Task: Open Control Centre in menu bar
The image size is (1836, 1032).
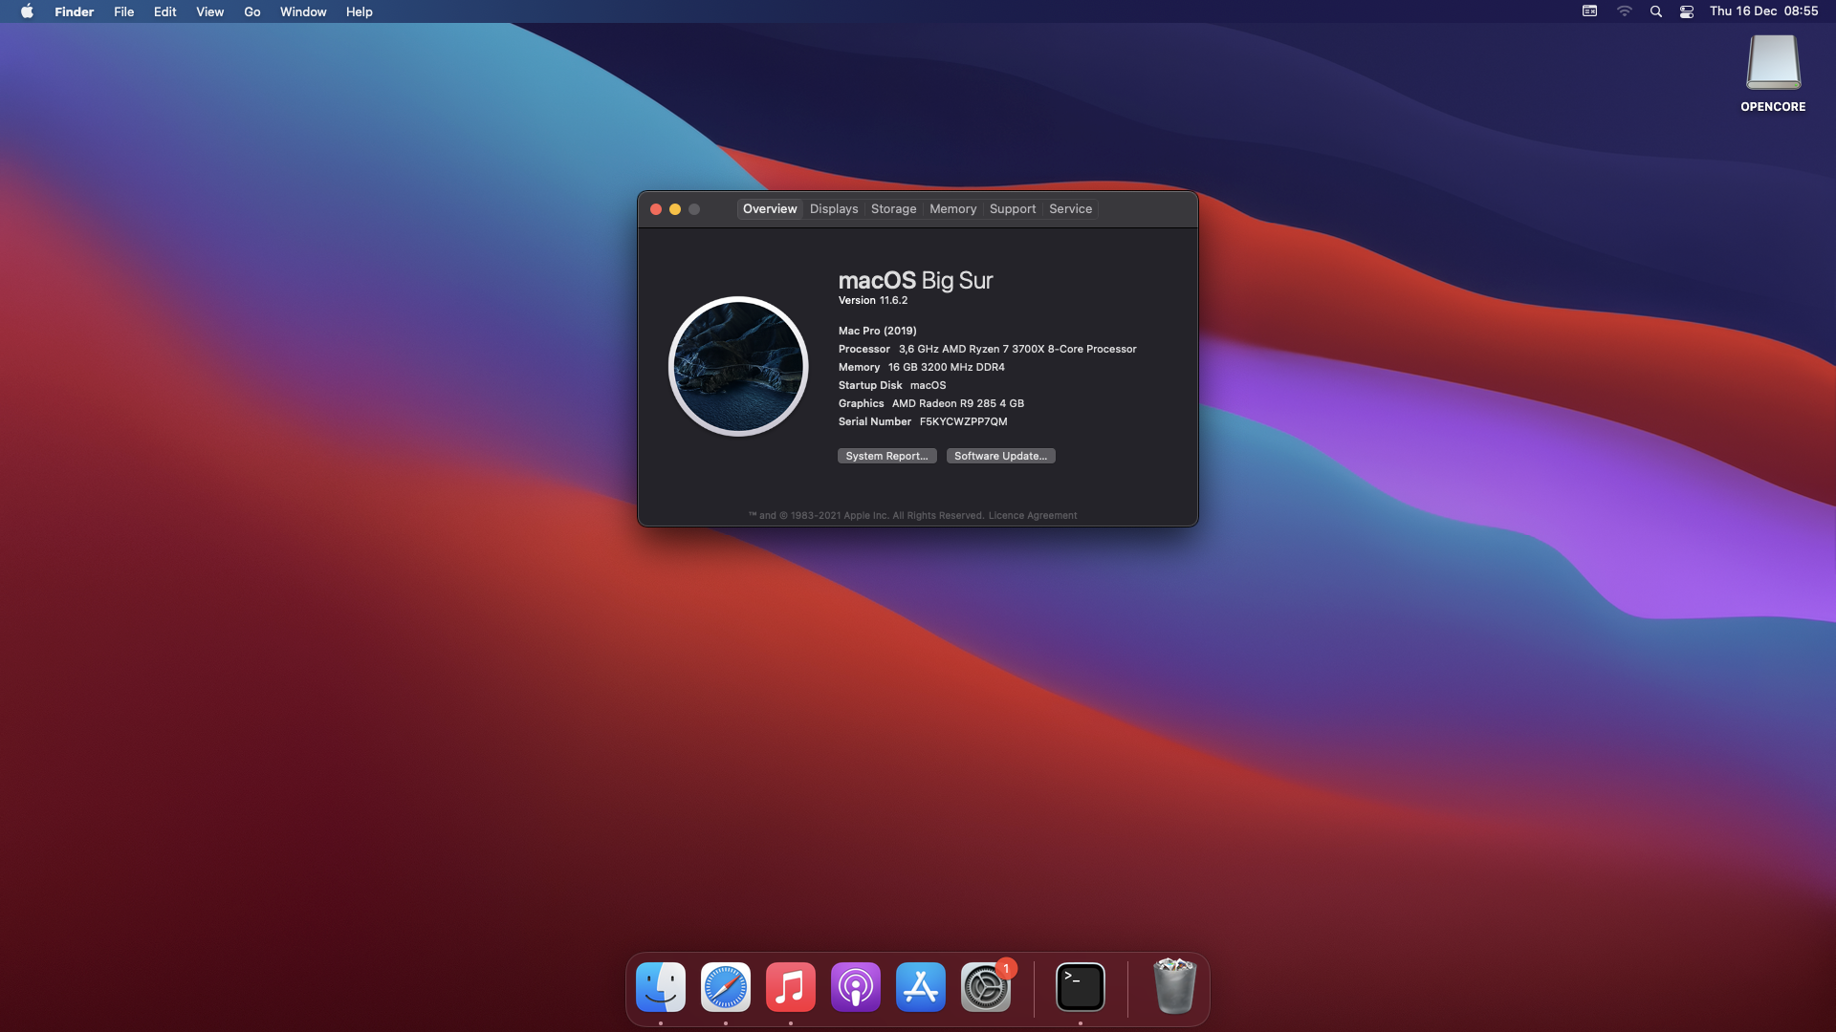Action: click(1687, 11)
